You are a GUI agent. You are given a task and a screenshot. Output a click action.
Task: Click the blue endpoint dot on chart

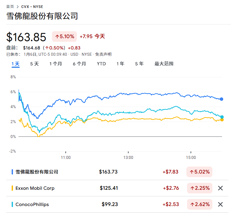[x=222, y=99]
